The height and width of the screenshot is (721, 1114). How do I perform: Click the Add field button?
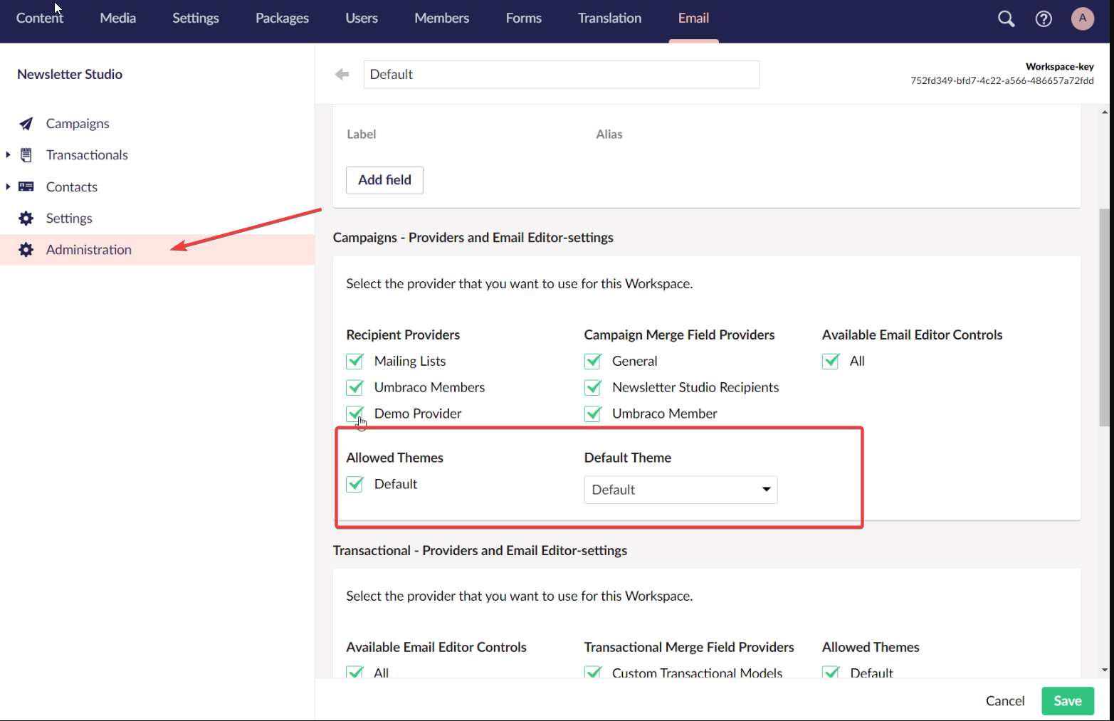[384, 180]
